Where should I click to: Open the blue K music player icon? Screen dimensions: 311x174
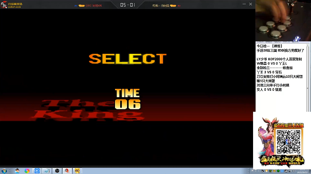[x=37, y=171]
